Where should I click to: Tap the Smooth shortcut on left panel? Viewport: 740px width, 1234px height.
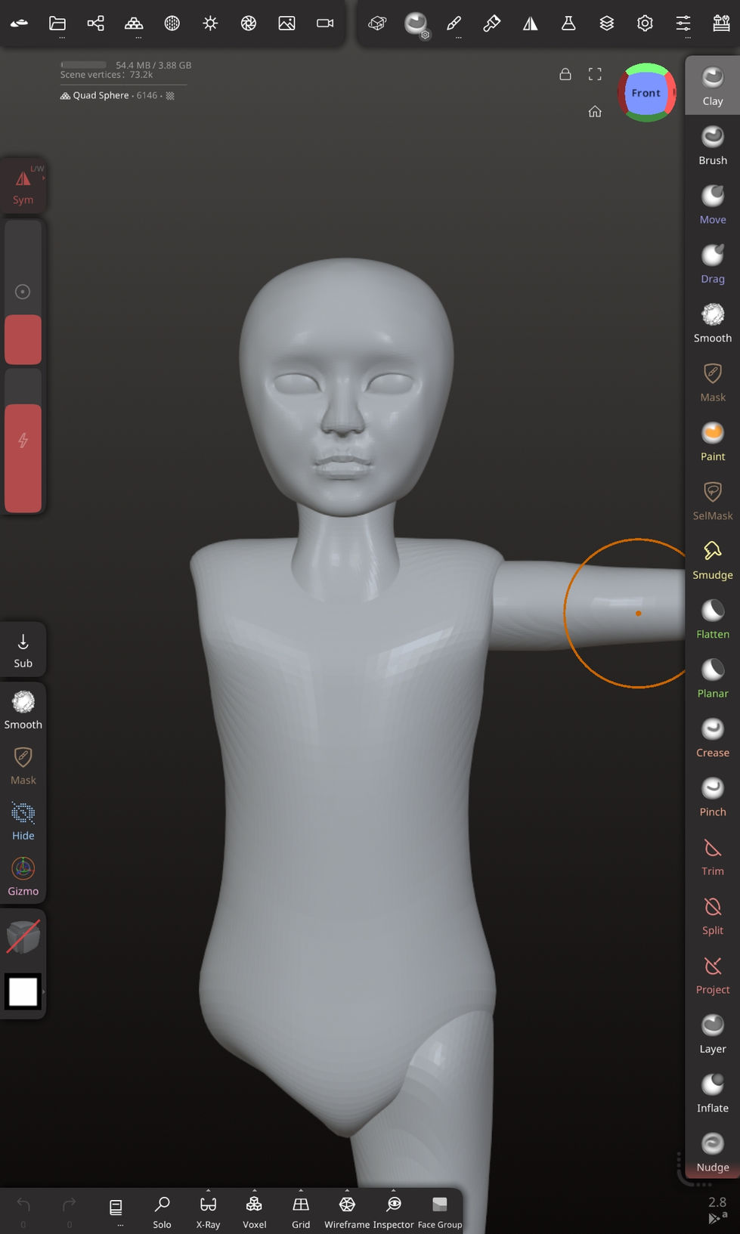click(23, 710)
